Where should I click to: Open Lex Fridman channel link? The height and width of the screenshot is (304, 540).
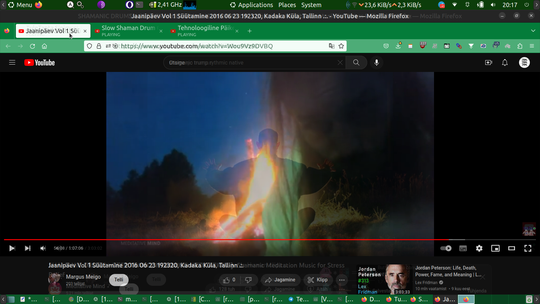(426, 283)
